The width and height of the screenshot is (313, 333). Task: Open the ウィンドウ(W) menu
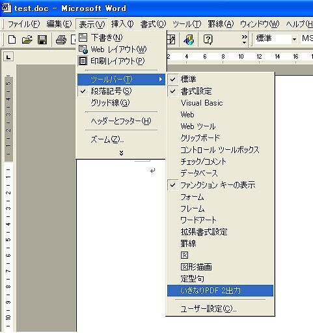(260, 24)
